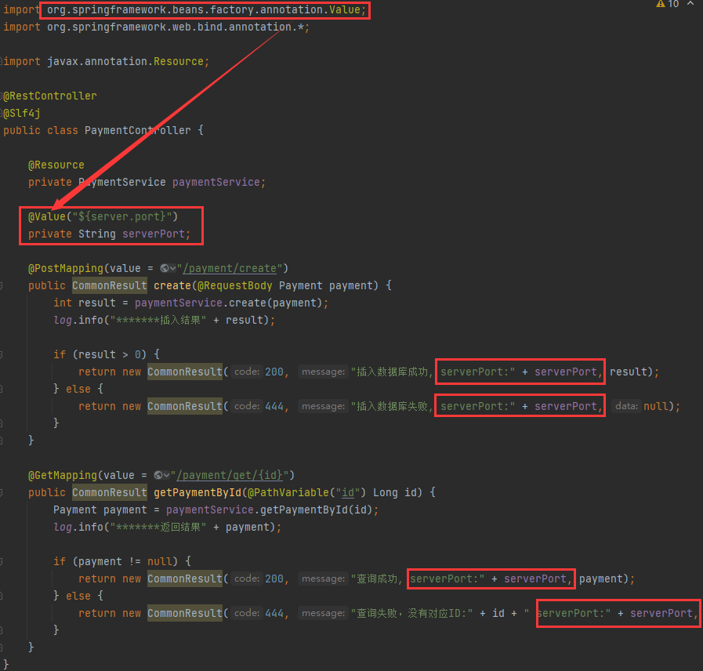Screen dimensions: 703x671
Task: Click the @PathVariable annotation
Action: click(288, 492)
